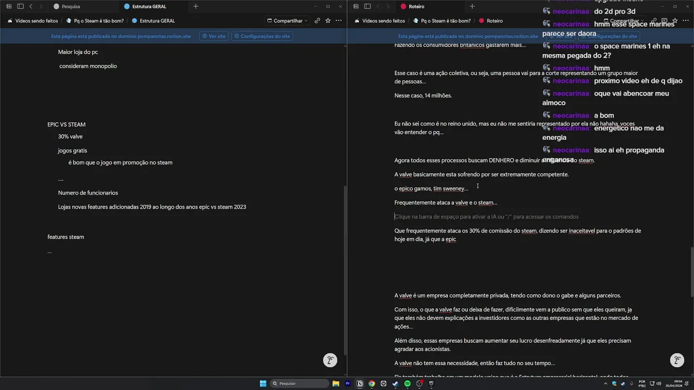This screenshot has width=694, height=390.
Task: Click 'A valve basicamente esta sofrendo' paragraph
Action: coord(481,174)
